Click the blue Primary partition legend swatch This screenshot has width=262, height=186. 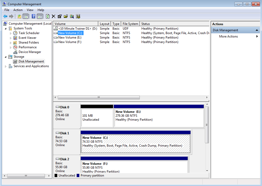pyautogui.click(x=78, y=176)
